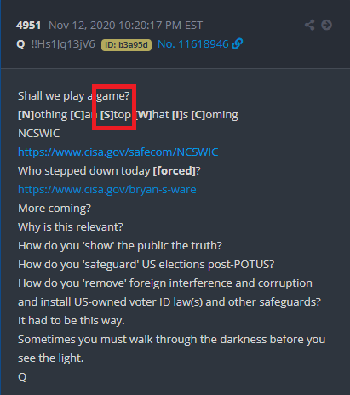Open the No. 11618946 post link
Screen dimensions: 350x395
[x=193, y=44]
